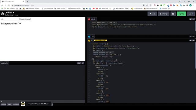Click the browser forward arrow
The height and width of the screenshot is (110, 196).
click(6, 5)
